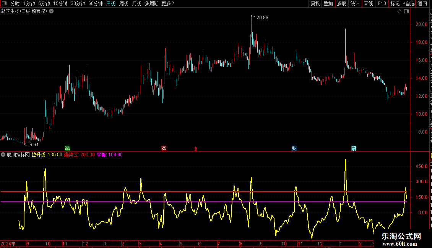This screenshot has width=432, height=248.
Task: Select the 15分钟 period tab
Action: point(60,3)
